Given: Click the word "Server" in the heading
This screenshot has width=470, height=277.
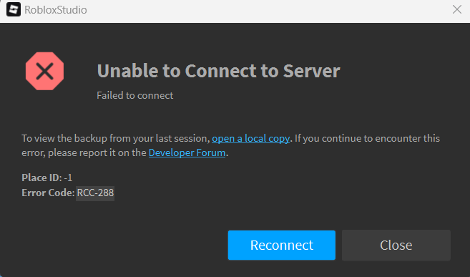Looking at the screenshot, I should (x=312, y=71).
